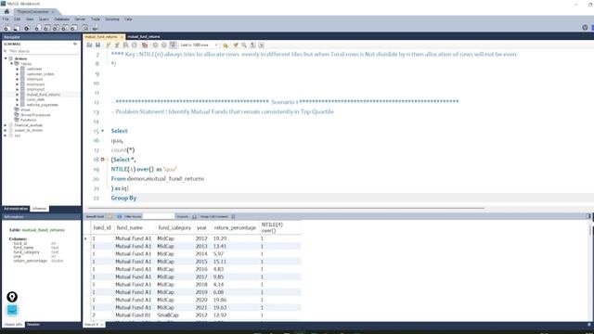The width and height of the screenshot is (594, 334).
Task: Switch to the Administration tab
Action: coord(16,209)
